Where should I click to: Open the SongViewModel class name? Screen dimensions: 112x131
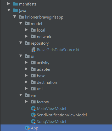(x=52, y=122)
